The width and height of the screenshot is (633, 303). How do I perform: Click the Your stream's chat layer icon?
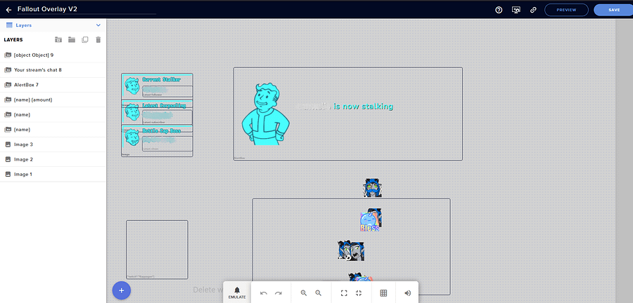7,70
